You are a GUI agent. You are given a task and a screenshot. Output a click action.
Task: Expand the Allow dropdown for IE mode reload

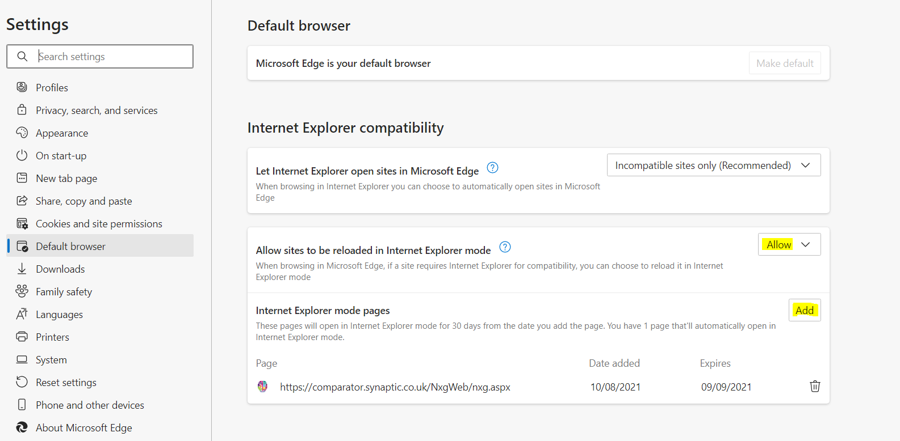(x=789, y=244)
